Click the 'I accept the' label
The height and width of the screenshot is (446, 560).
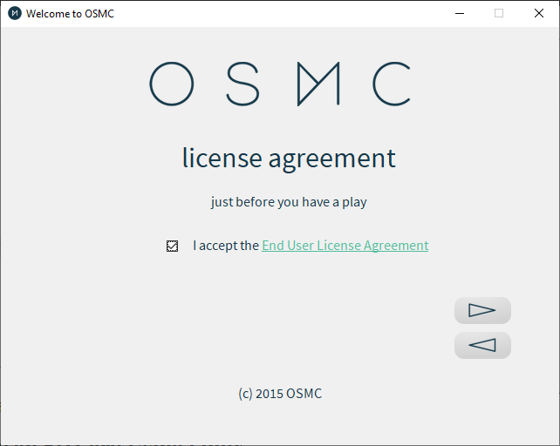click(x=226, y=246)
